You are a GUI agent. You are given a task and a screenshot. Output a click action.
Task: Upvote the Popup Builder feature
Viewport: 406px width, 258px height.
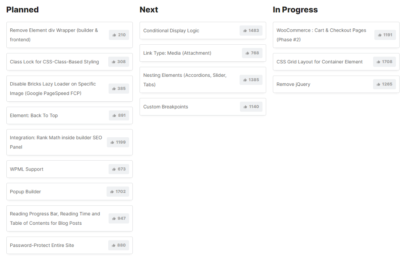(x=117, y=192)
